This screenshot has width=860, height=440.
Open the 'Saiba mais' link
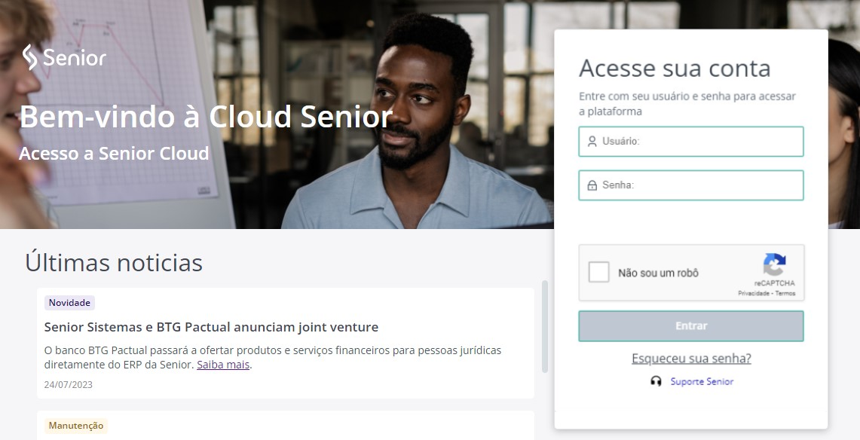(222, 364)
